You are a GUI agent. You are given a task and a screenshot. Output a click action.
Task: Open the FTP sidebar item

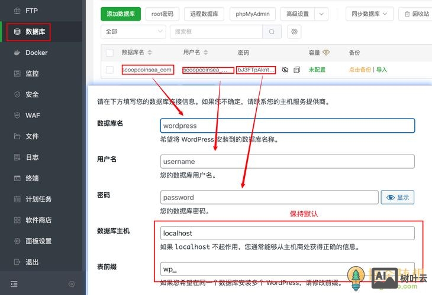pyautogui.click(x=41, y=11)
